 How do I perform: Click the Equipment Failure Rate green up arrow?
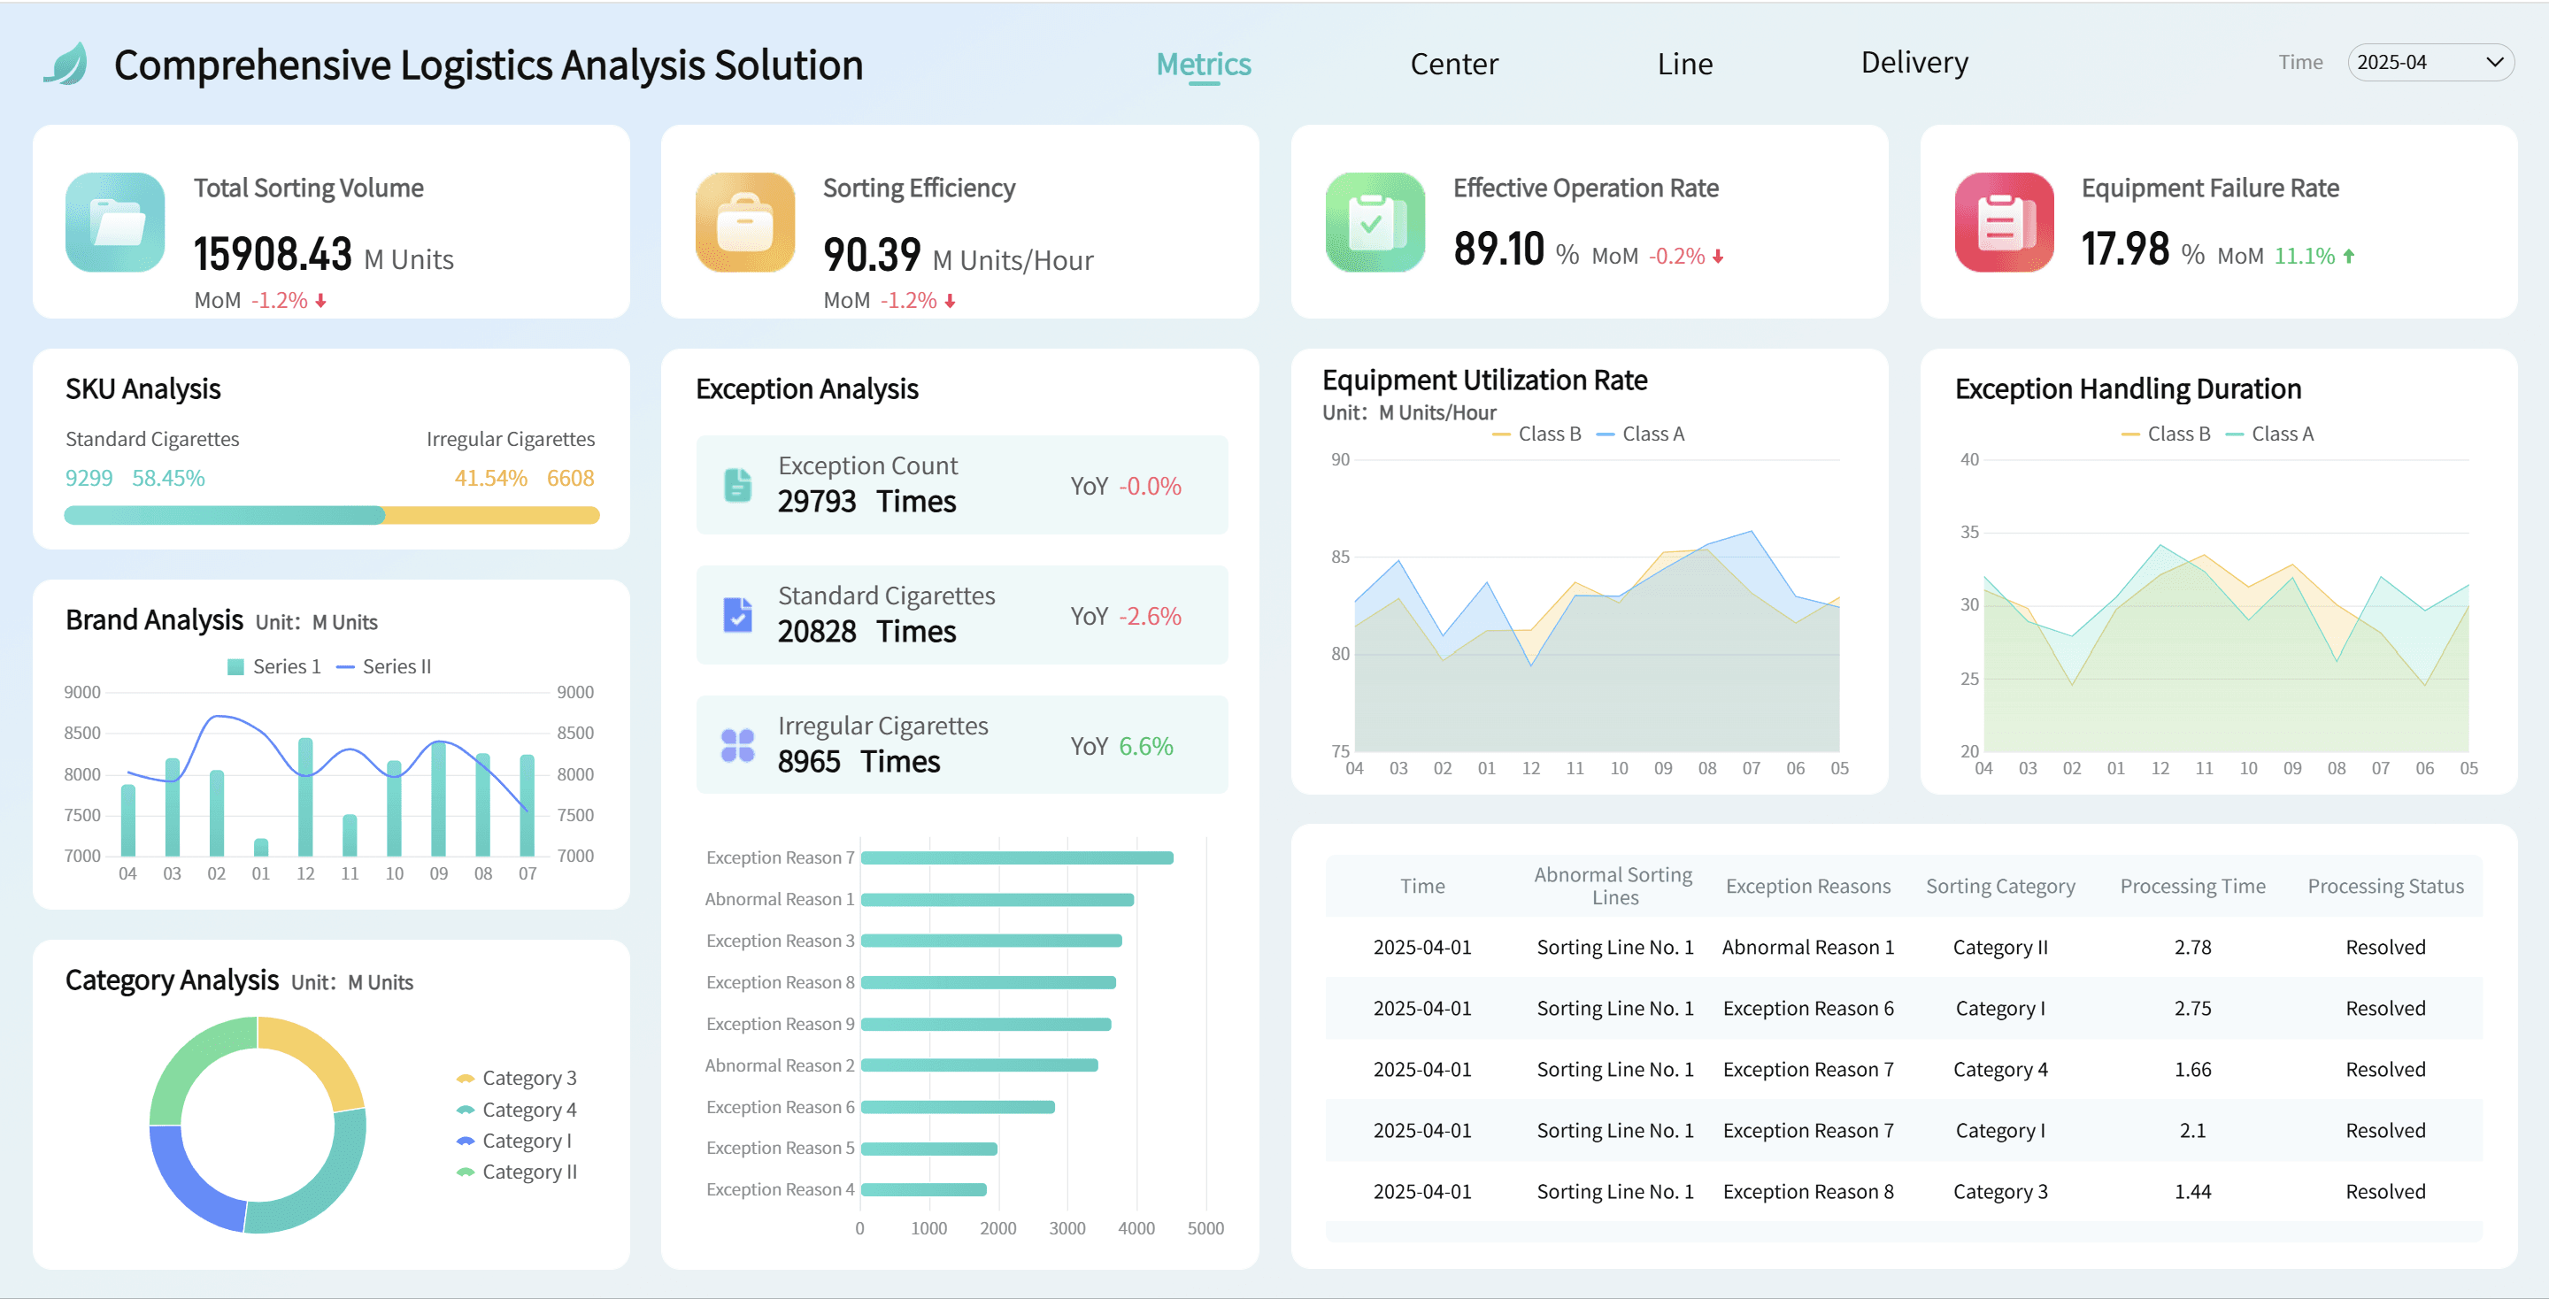tap(2349, 257)
